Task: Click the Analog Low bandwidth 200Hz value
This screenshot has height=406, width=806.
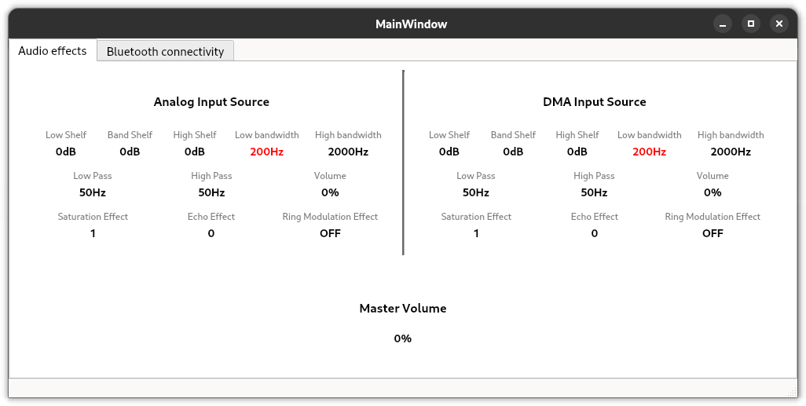Action: click(267, 152)
